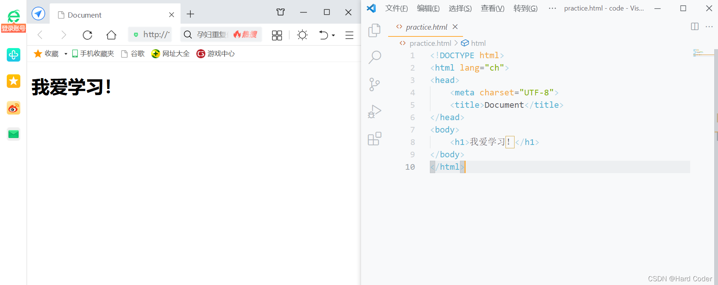The width and height of the screenshot is (718, 285).
Task: Open the 收藏 bookmarks button
Action: [x=46, y=54]
